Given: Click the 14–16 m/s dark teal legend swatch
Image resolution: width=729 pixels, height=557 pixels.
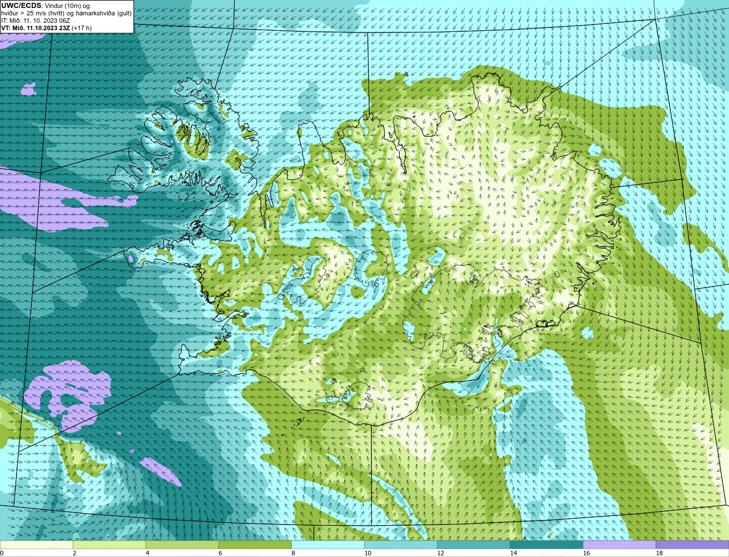Looking at the screenshot, I should tap(547, 545).
